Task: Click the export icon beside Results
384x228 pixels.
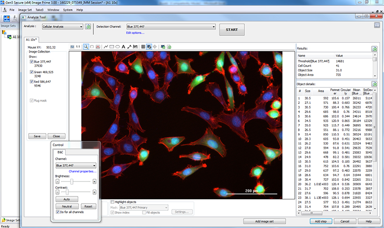Action: point(374,49)
